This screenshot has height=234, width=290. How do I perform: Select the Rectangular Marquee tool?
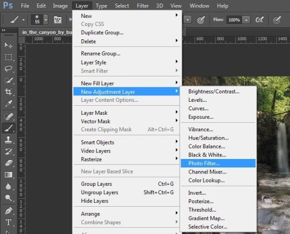pos(8,57)
